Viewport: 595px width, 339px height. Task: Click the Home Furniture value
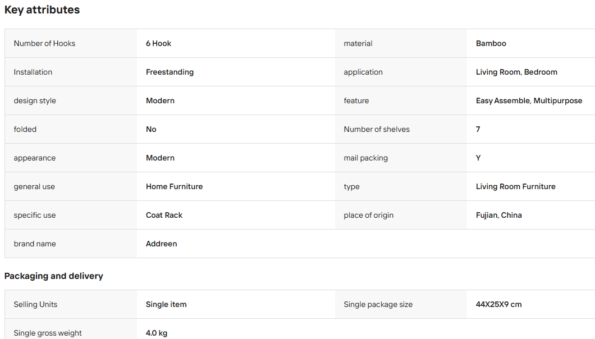pos(174,186)
